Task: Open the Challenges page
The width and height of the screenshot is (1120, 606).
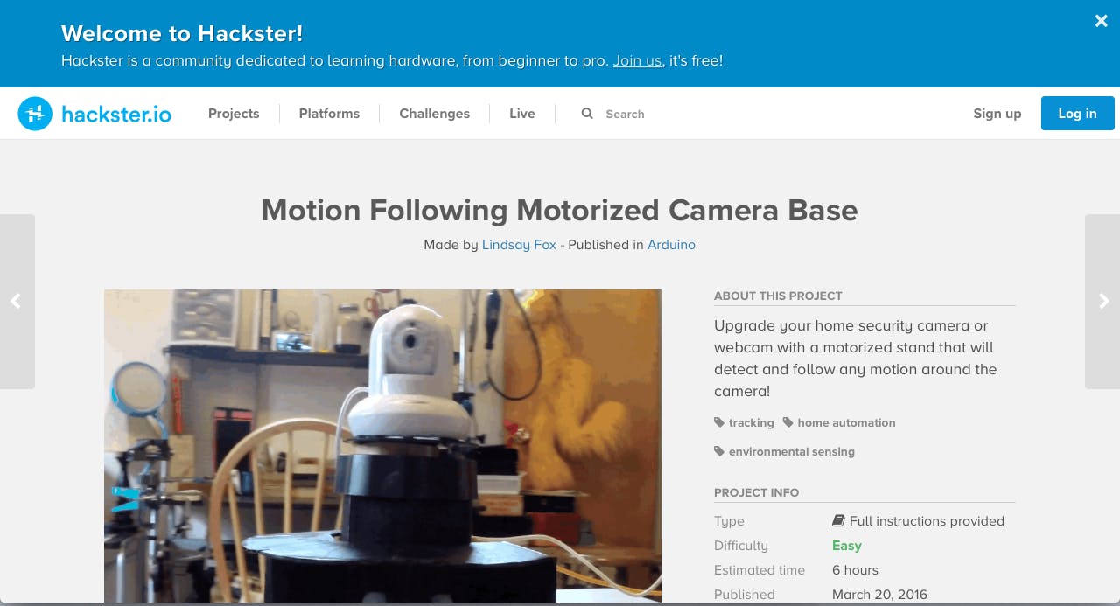Action: tap(434, 114)
